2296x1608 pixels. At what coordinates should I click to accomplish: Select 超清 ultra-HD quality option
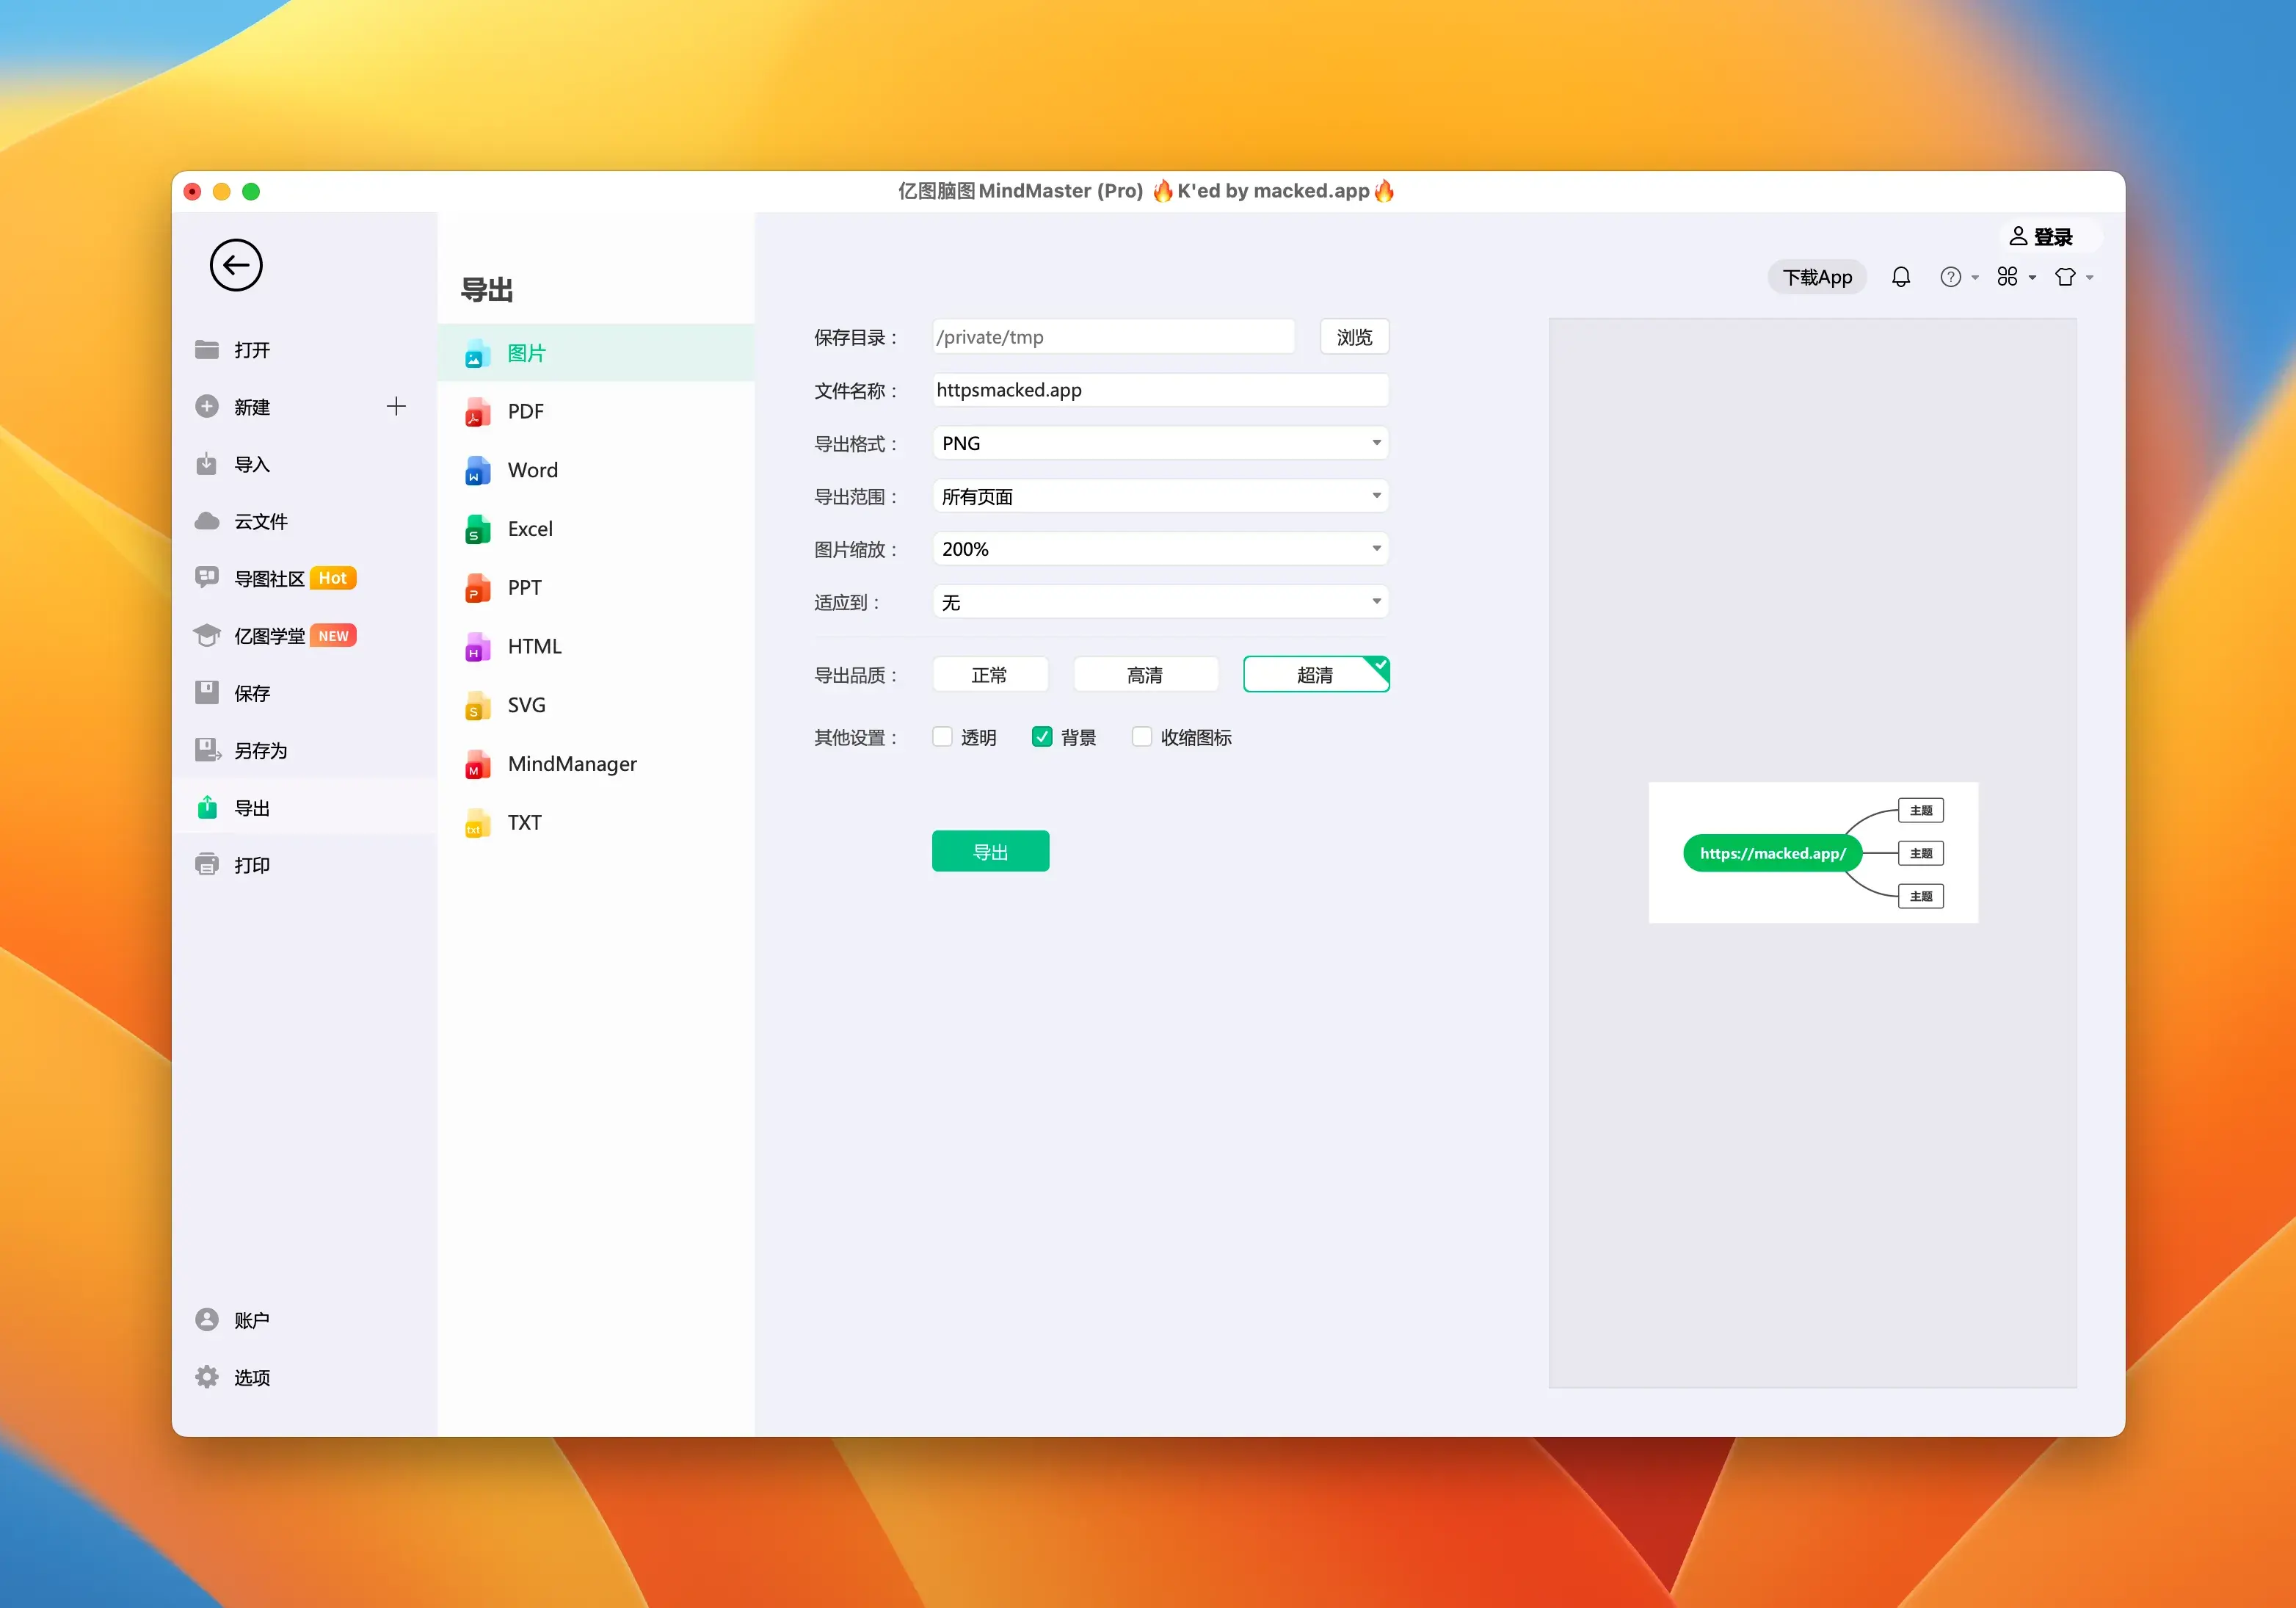tap(1314, 674)
